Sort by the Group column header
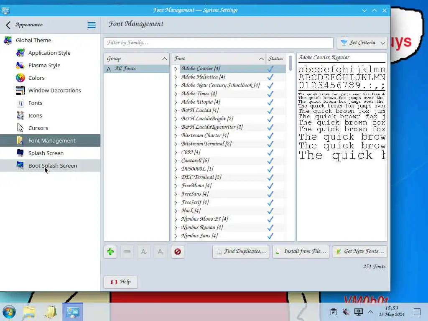Screen dimensions: 428x321 [x=137, y=59]
